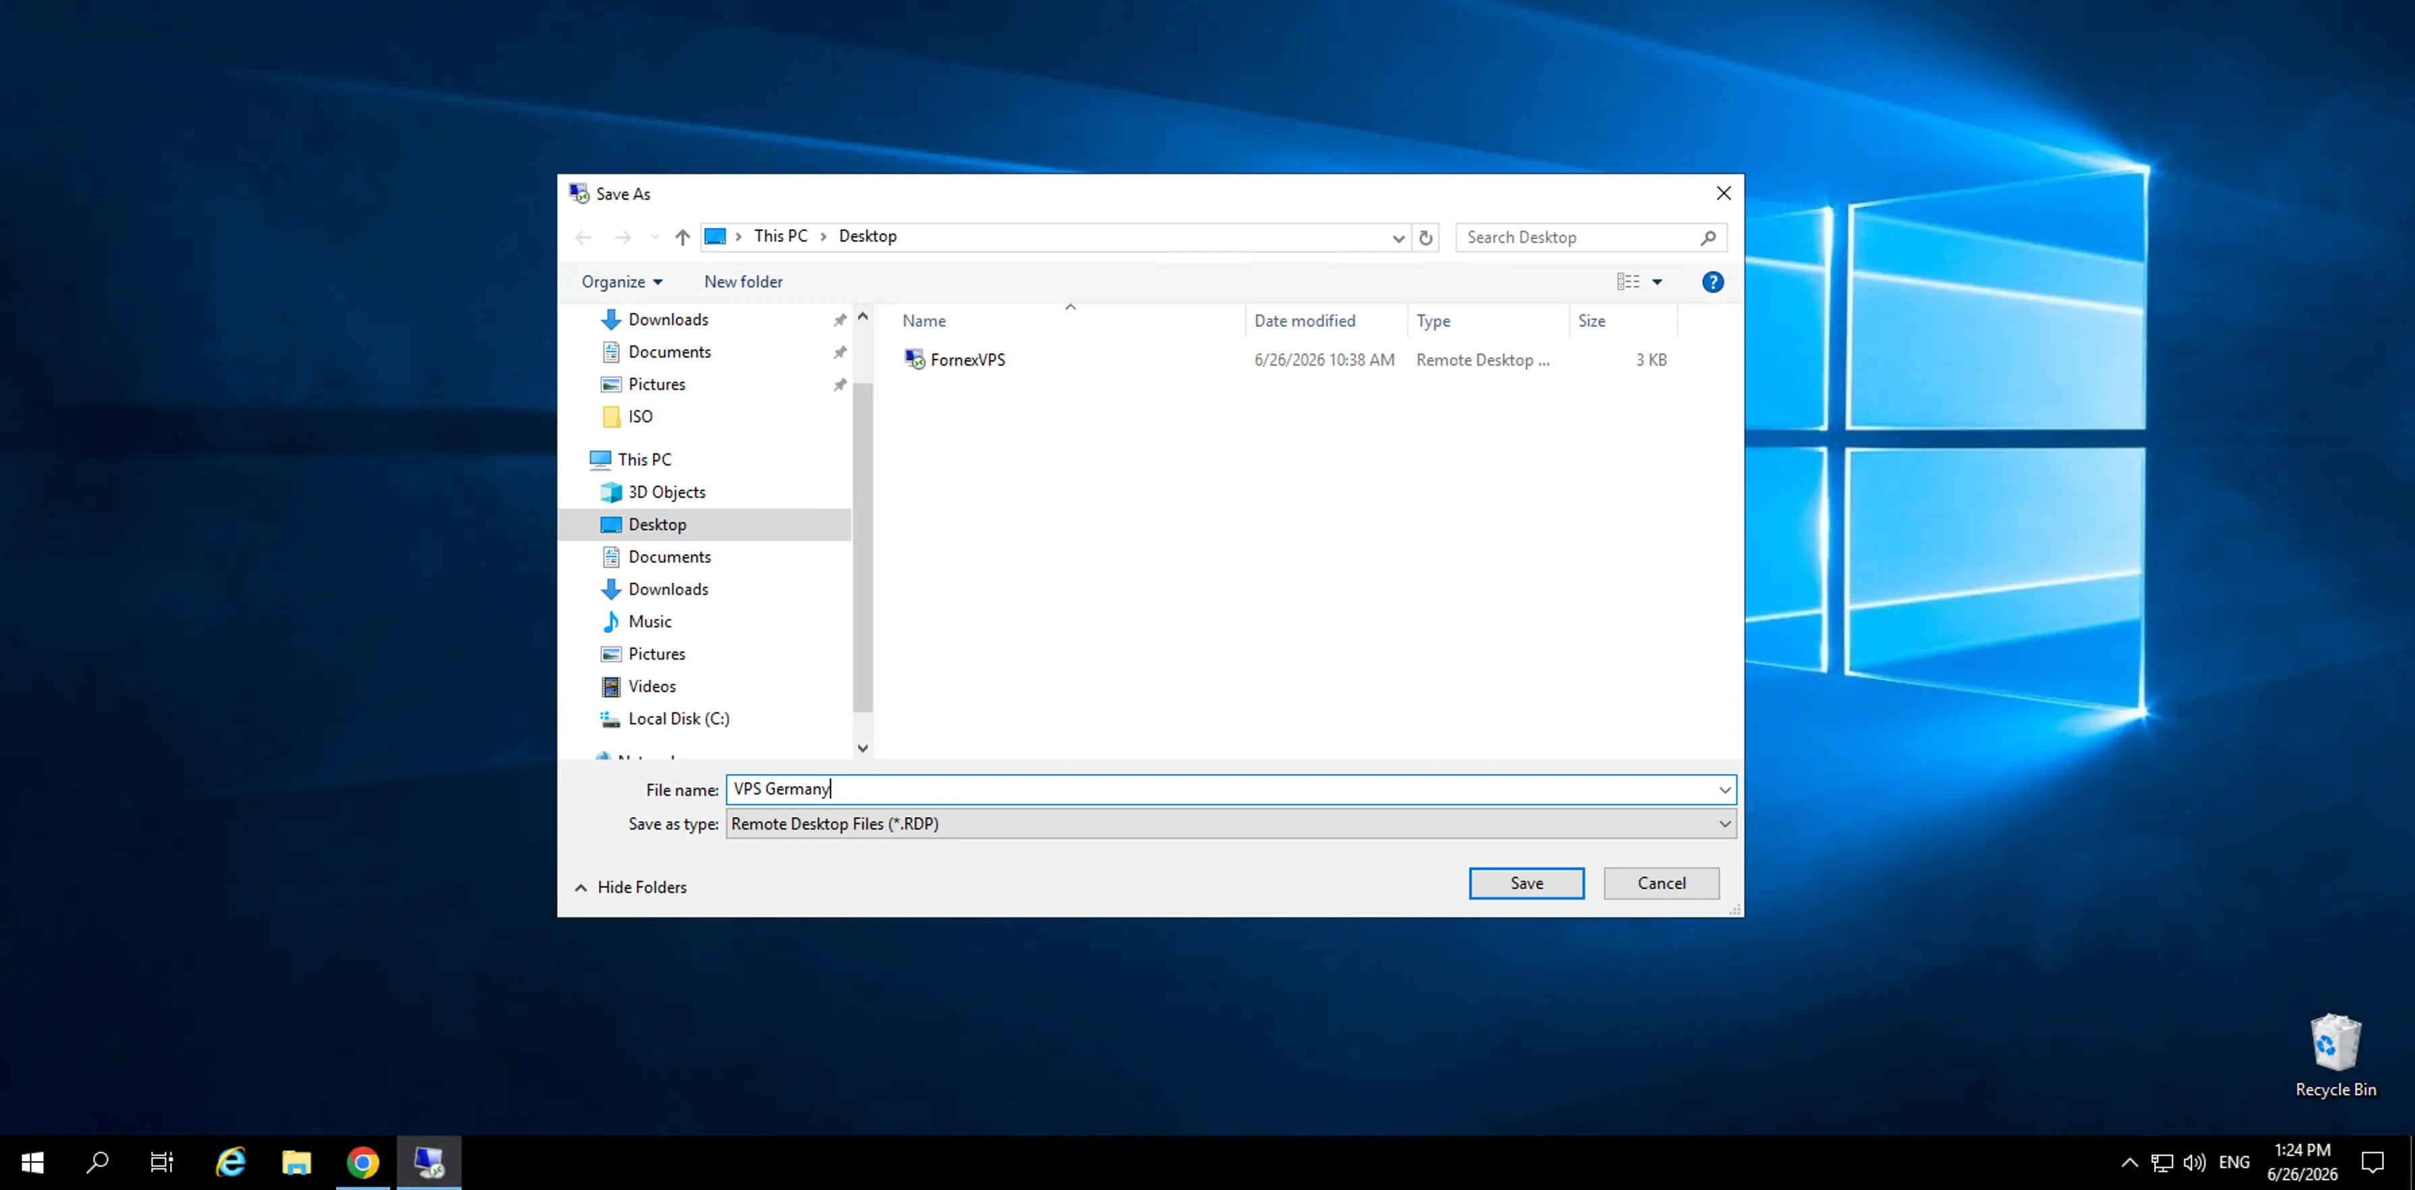Image resolution: width=2415 pixels, height=1190 pixels.
Task: Click pin icon next to Pictures
Action: (x=840, y=385)
